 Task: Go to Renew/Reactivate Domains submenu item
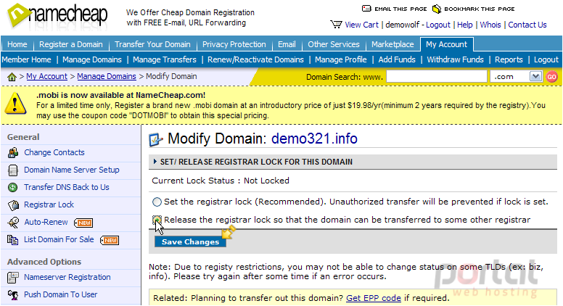(255, 59)
